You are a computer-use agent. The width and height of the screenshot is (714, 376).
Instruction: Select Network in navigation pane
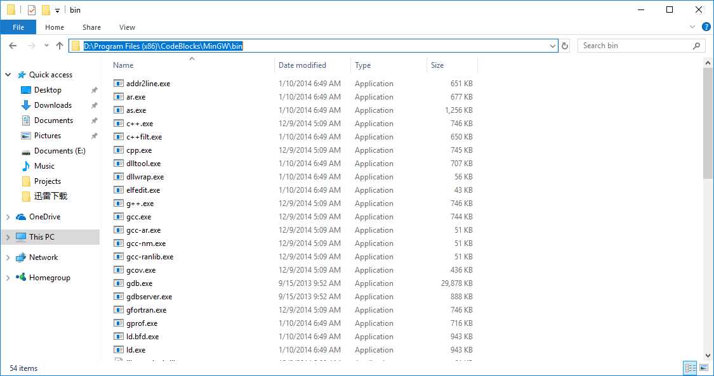[x=43, y=257]
